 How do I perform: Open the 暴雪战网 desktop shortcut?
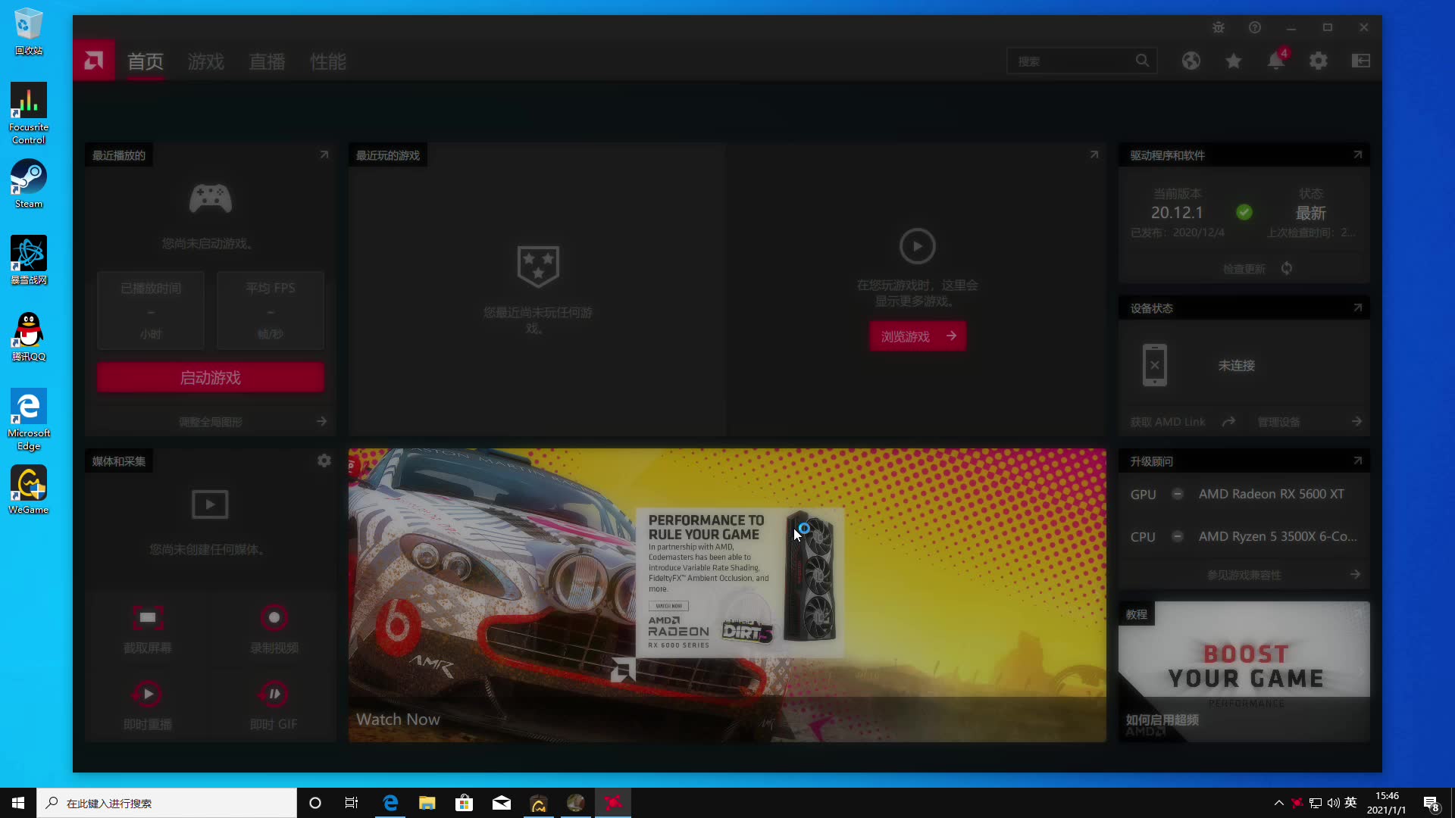click(x=29, y=261)
